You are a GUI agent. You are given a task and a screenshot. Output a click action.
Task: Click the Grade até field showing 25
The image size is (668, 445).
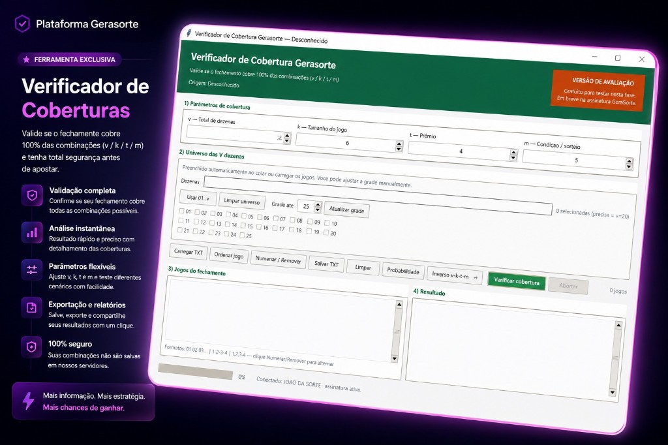(x=306, y=206)
